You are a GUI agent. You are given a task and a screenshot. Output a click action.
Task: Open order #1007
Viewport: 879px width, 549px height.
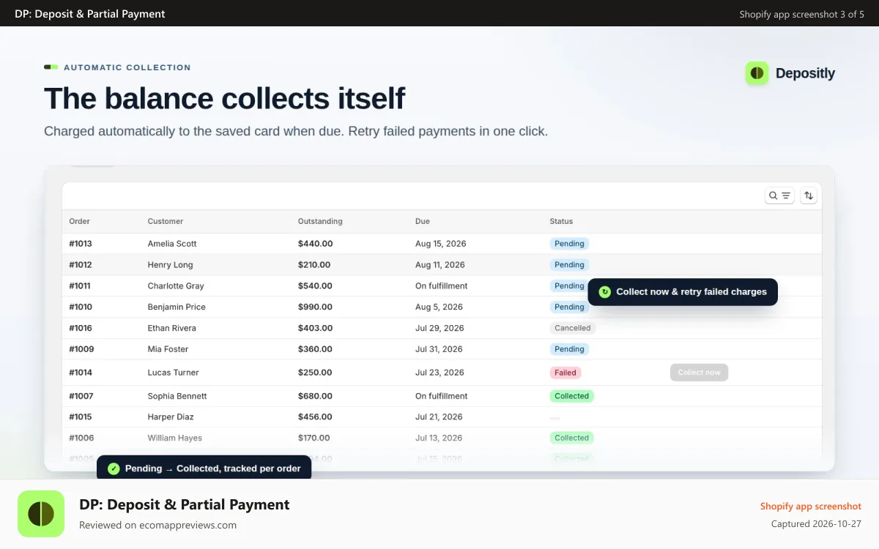click(x=81, y=396)
